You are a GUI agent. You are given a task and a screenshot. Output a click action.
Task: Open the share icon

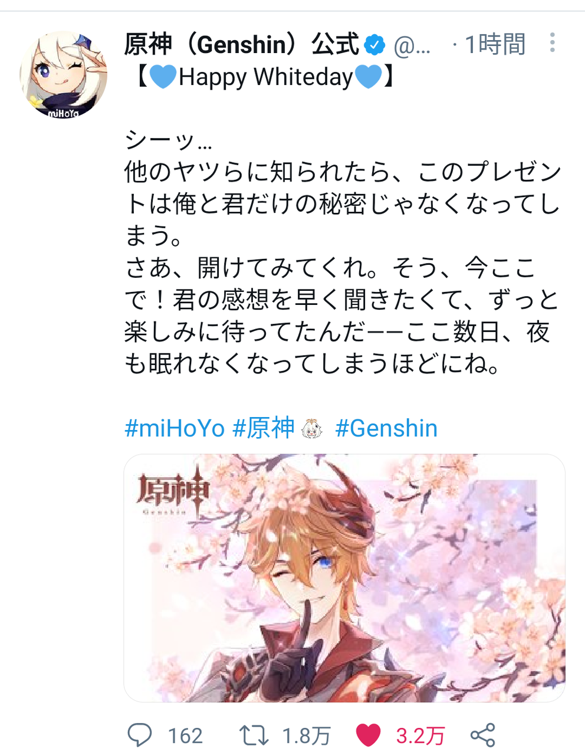(x=482, y=735)
